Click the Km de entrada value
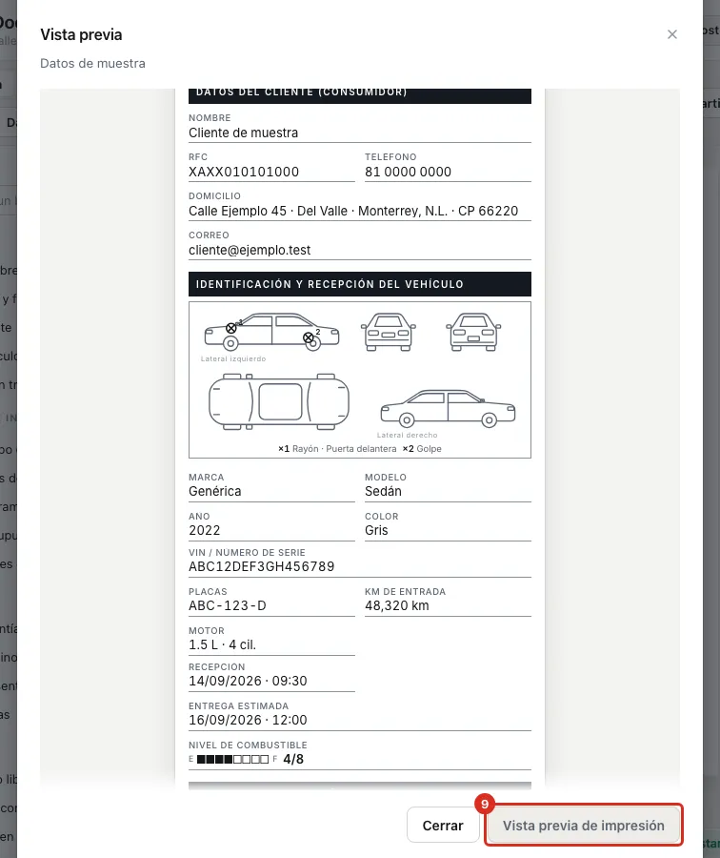This screenshot has height=858, width=720. 397,605
